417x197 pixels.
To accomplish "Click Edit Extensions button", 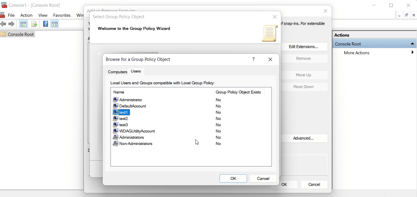I will [303, 47].
